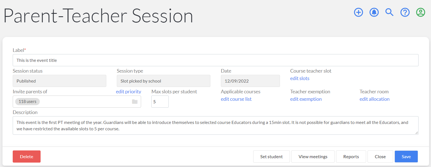Click the 118 users chip
This screenshot has height=167, width=431.
[x=27, y=102]
